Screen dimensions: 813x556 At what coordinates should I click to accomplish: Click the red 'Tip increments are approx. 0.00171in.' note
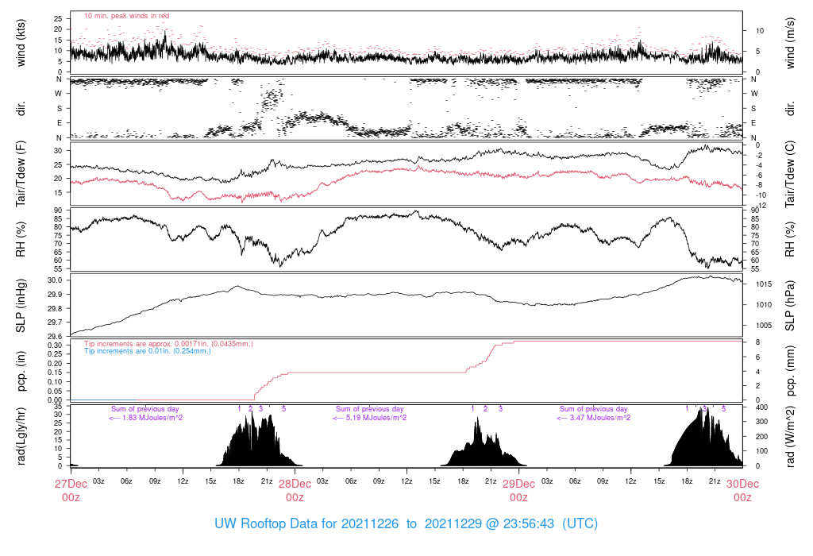168,344
